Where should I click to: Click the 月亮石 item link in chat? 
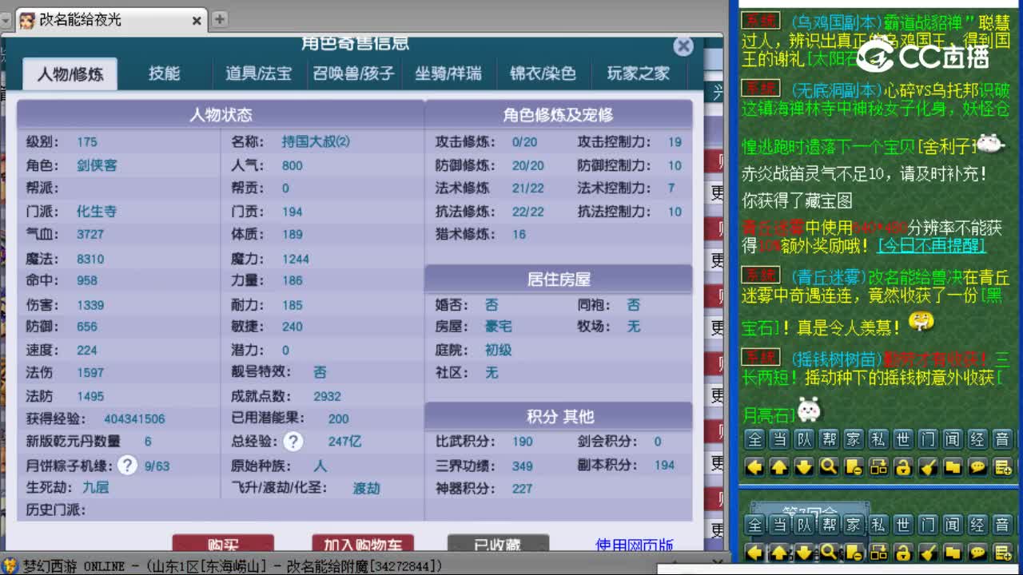coord(769,414)
